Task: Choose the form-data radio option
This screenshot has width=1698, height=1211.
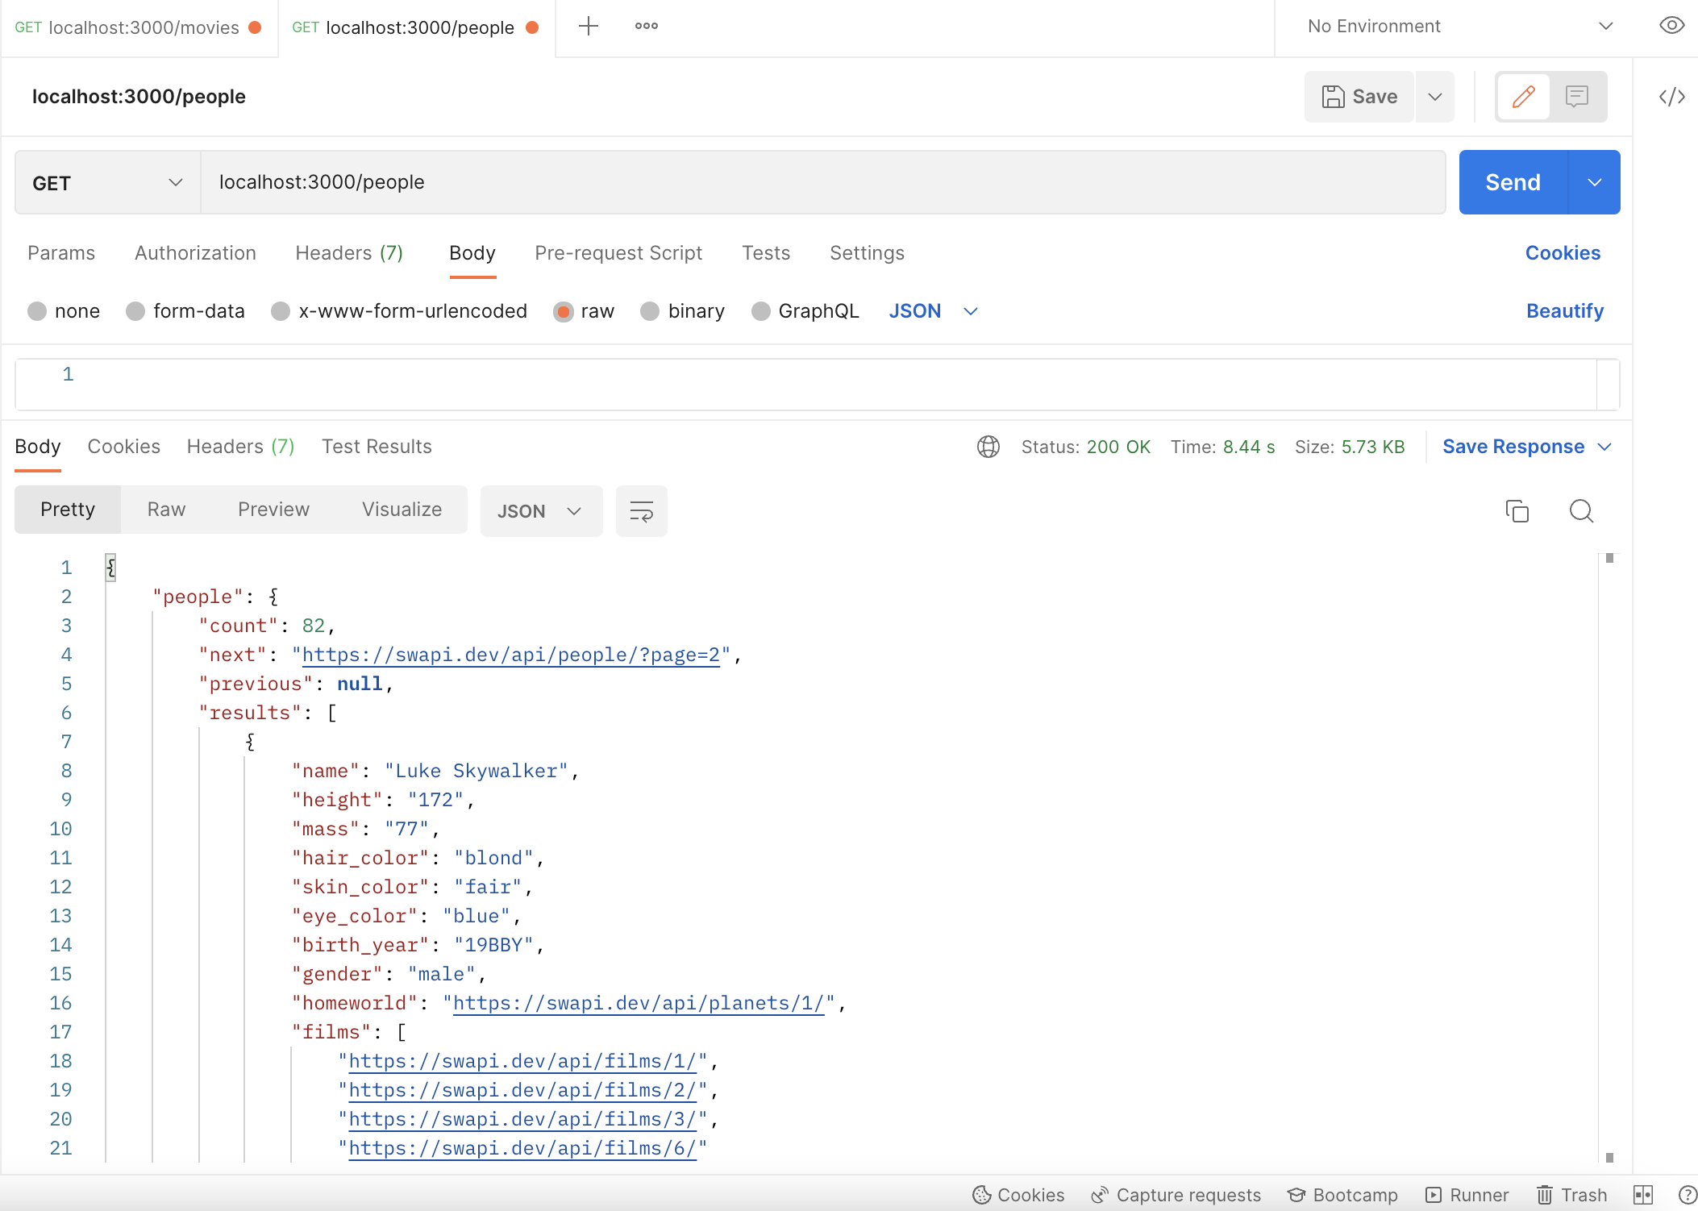Action: 135,311
